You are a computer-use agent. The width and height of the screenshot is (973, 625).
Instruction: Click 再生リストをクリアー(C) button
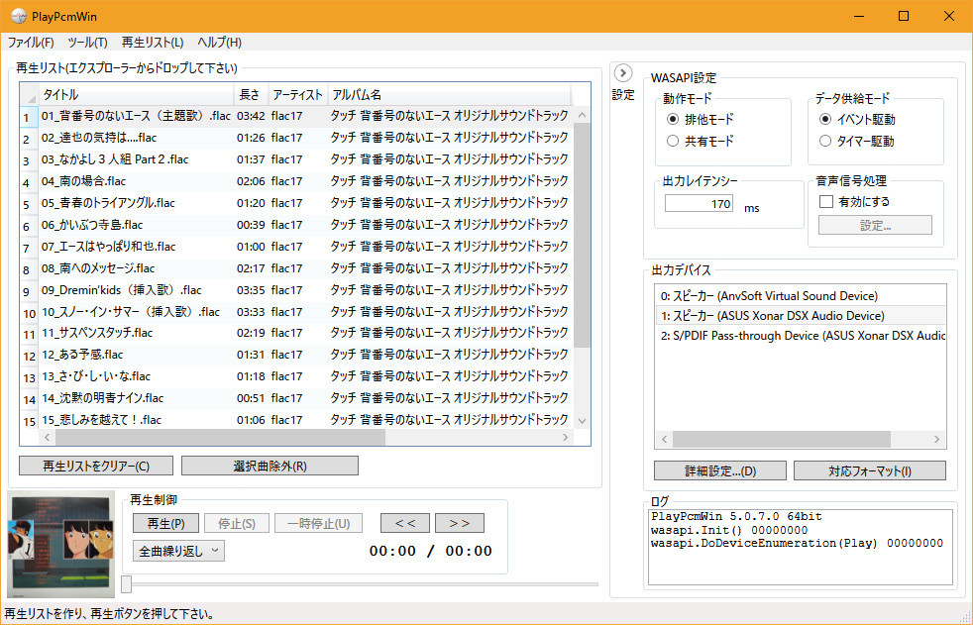(x=96, y=466)
